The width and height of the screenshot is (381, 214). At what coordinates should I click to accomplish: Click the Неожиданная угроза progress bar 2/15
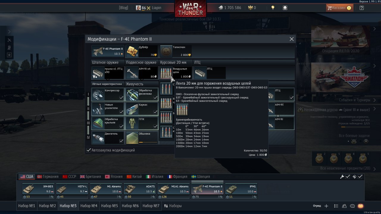355,127
